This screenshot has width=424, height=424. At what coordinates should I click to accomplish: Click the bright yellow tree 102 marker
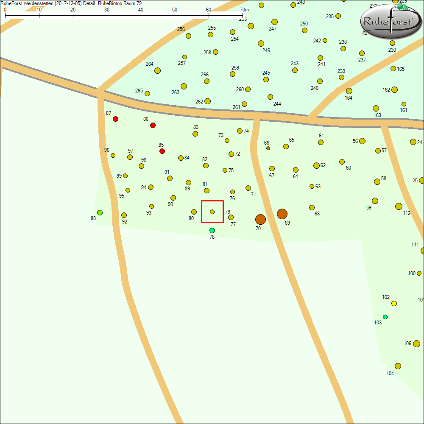coord(394,303)
